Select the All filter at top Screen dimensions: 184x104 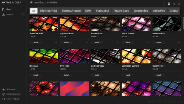click(x=31, y=3)
